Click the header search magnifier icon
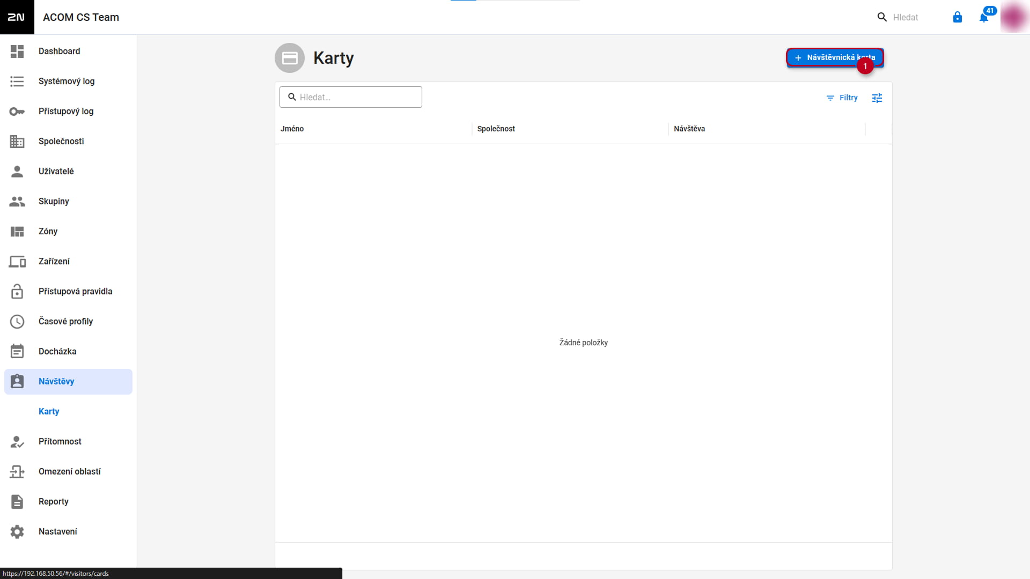Image resolution: width=1030 pixels, height=579 pixels. [x=882, y=17]
